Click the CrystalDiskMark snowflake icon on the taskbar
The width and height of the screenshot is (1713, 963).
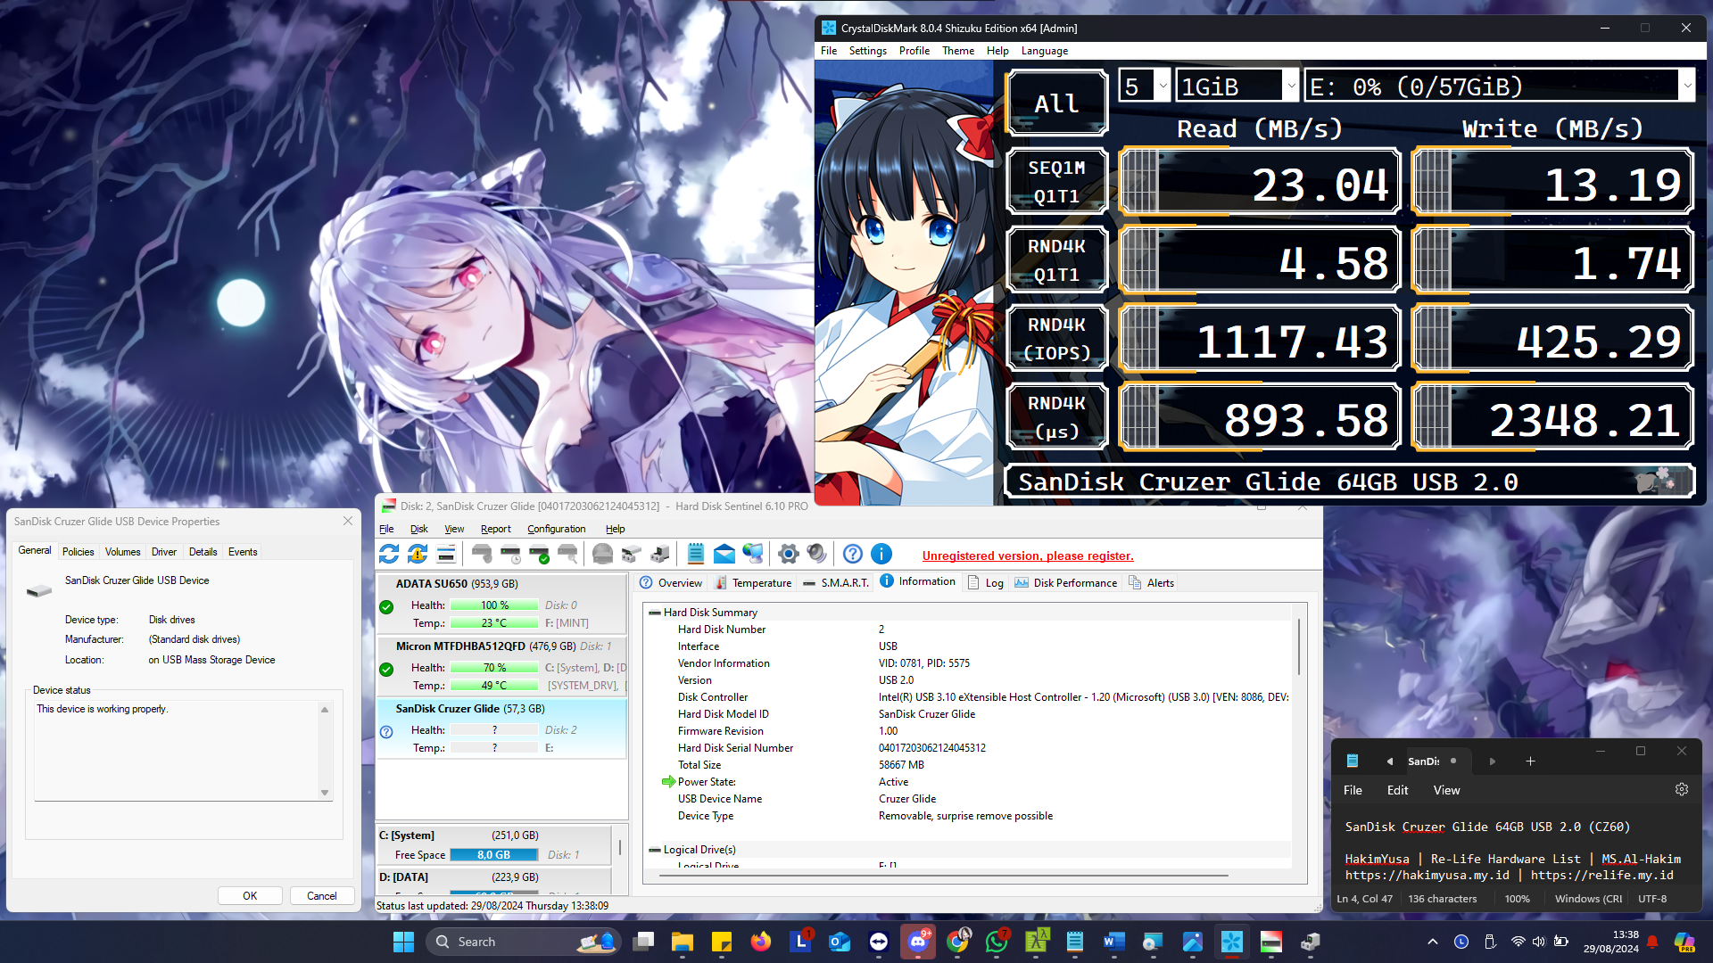point(1232,942)
